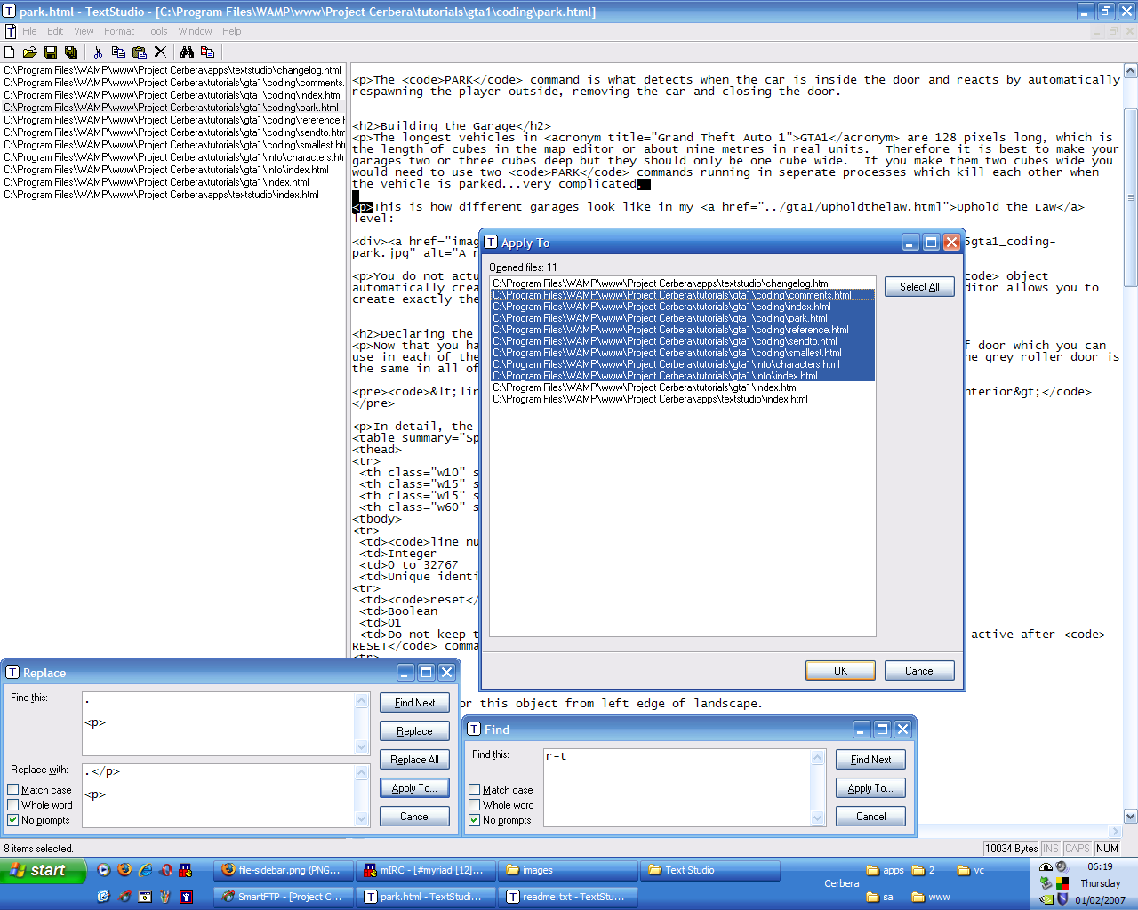
Task: Cut selection with the scissors icon
Action: [x=98, y=52]
